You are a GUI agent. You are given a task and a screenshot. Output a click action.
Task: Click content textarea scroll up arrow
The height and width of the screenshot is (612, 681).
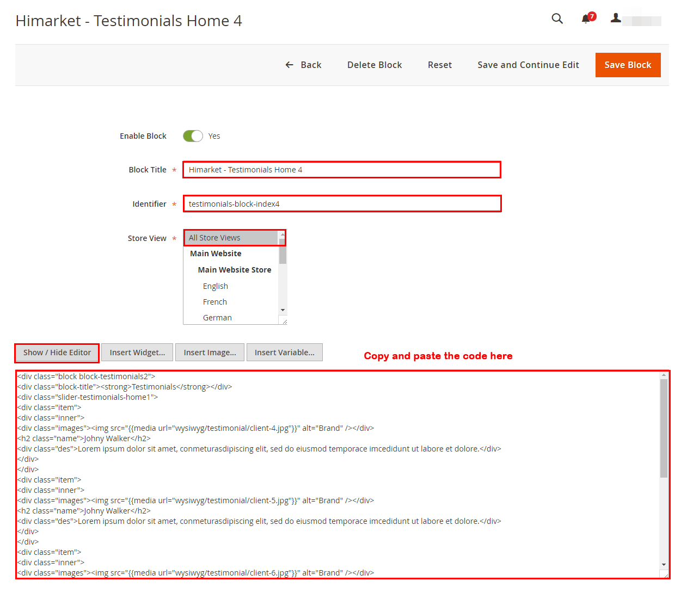pos(664,375)
